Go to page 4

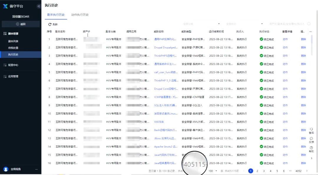point(271,171)
